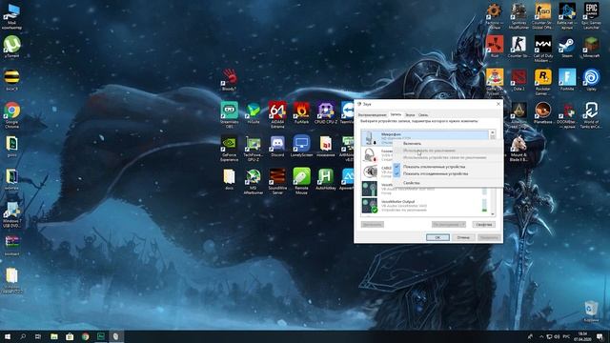Launch Mount & Blade II desktop icon
610x343 pixels.
[518, 149]
